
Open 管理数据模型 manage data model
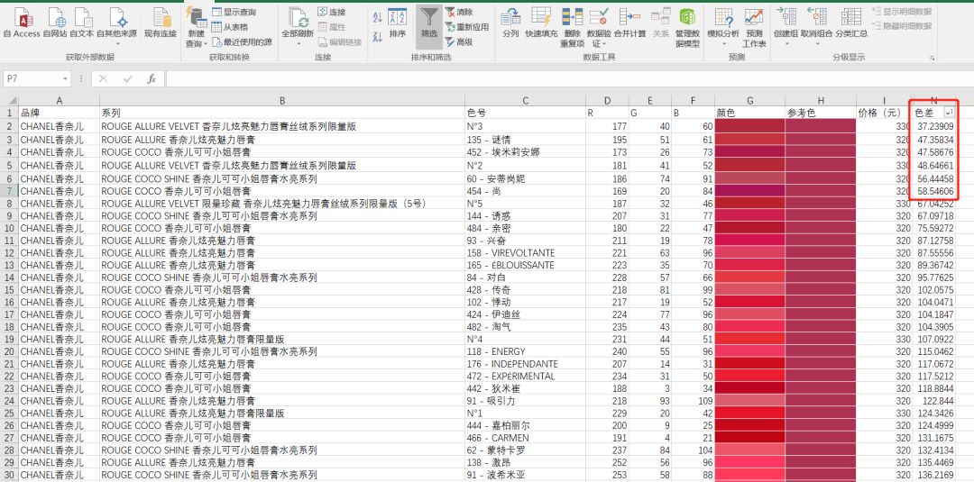pos(687,27)
